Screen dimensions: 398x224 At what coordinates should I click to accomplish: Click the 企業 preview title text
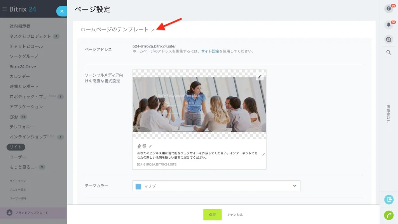pos(142,146)
